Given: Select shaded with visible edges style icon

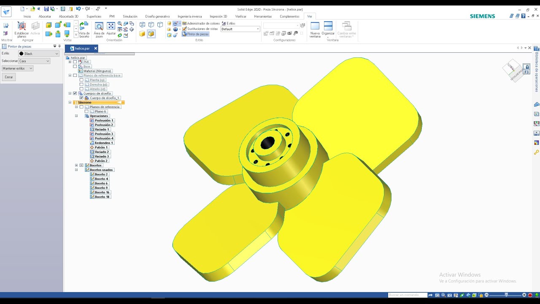Looking at the screenshot, I should click(151, 34).
